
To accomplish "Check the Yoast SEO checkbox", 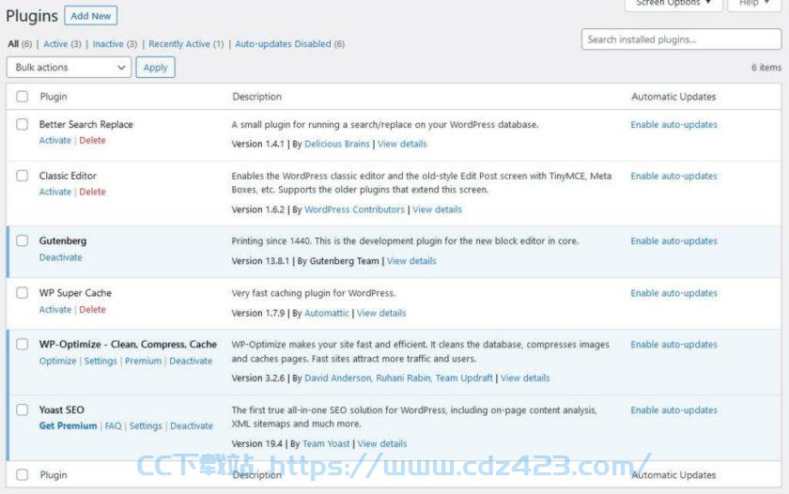I will 23,409.
